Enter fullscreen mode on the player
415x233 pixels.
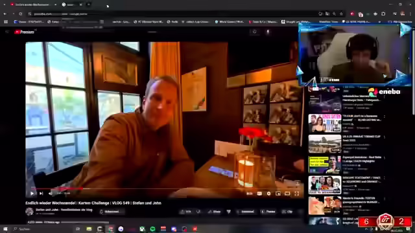click(x=297, y=194)
